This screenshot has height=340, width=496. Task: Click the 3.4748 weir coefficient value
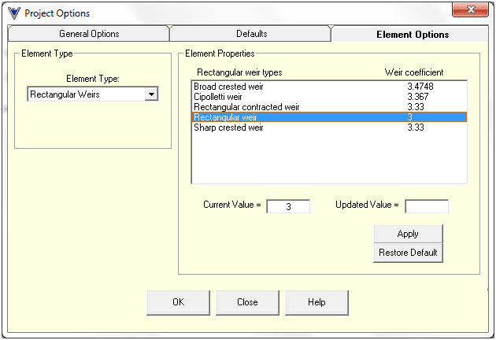pos(420,87)
